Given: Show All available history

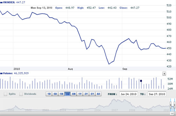Looking at the screenshot, I should pyautogui.click(x=98, y=94).
